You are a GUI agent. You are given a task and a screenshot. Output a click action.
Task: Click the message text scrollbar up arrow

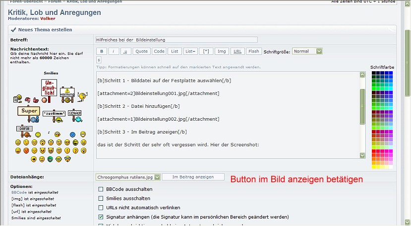[x=362, y=75]
